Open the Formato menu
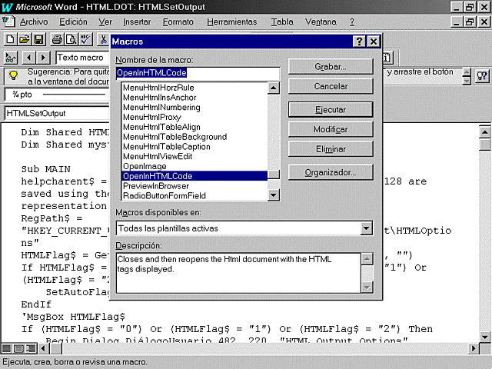 tap(178, 22)
